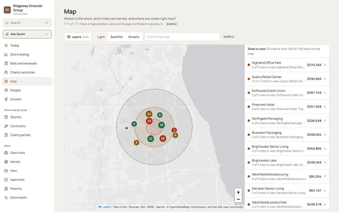Select the Westfield Manufacturing client row
Image resolution: width=339 pixels, height=212 pixels.
click(x=287, y=177)
